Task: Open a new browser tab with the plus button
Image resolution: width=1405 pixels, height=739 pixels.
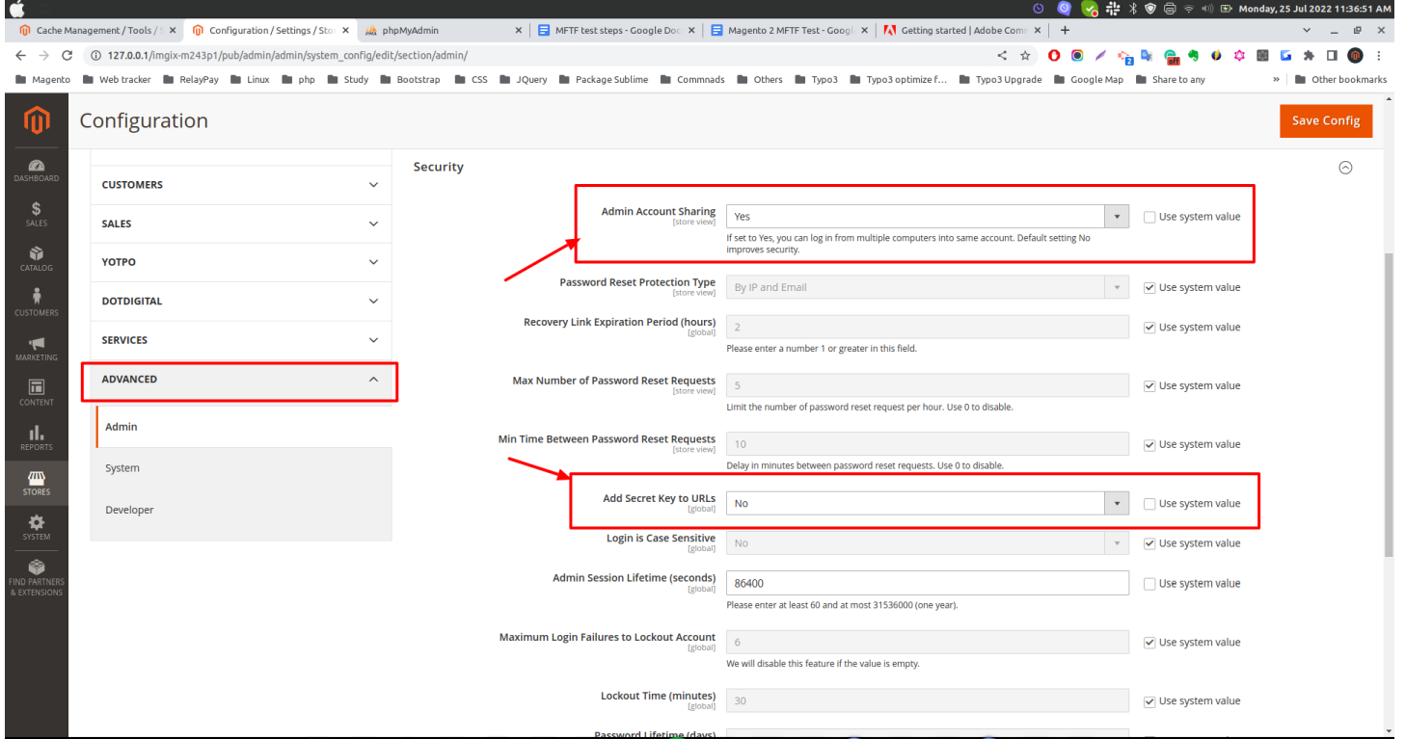Action: pos(1065,30)
